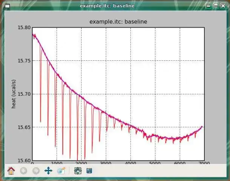Activate the pan axes cross-arrows tool
This screenshot has width=230, height=181.
pyautogui.click(x=48, y=170)
